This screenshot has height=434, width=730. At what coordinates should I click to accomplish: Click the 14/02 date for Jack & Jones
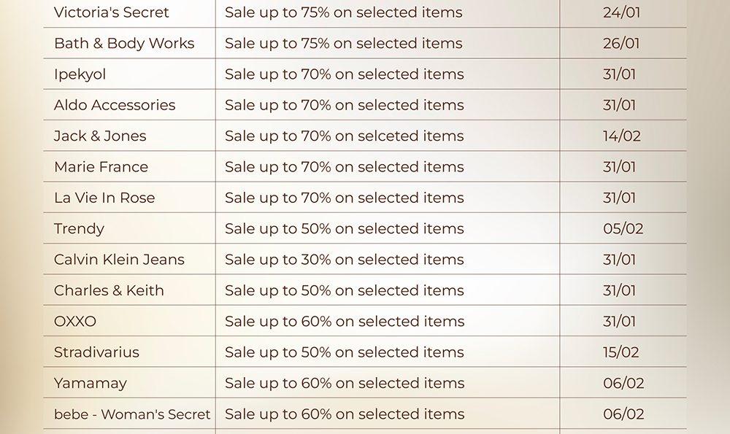point(622,136)
